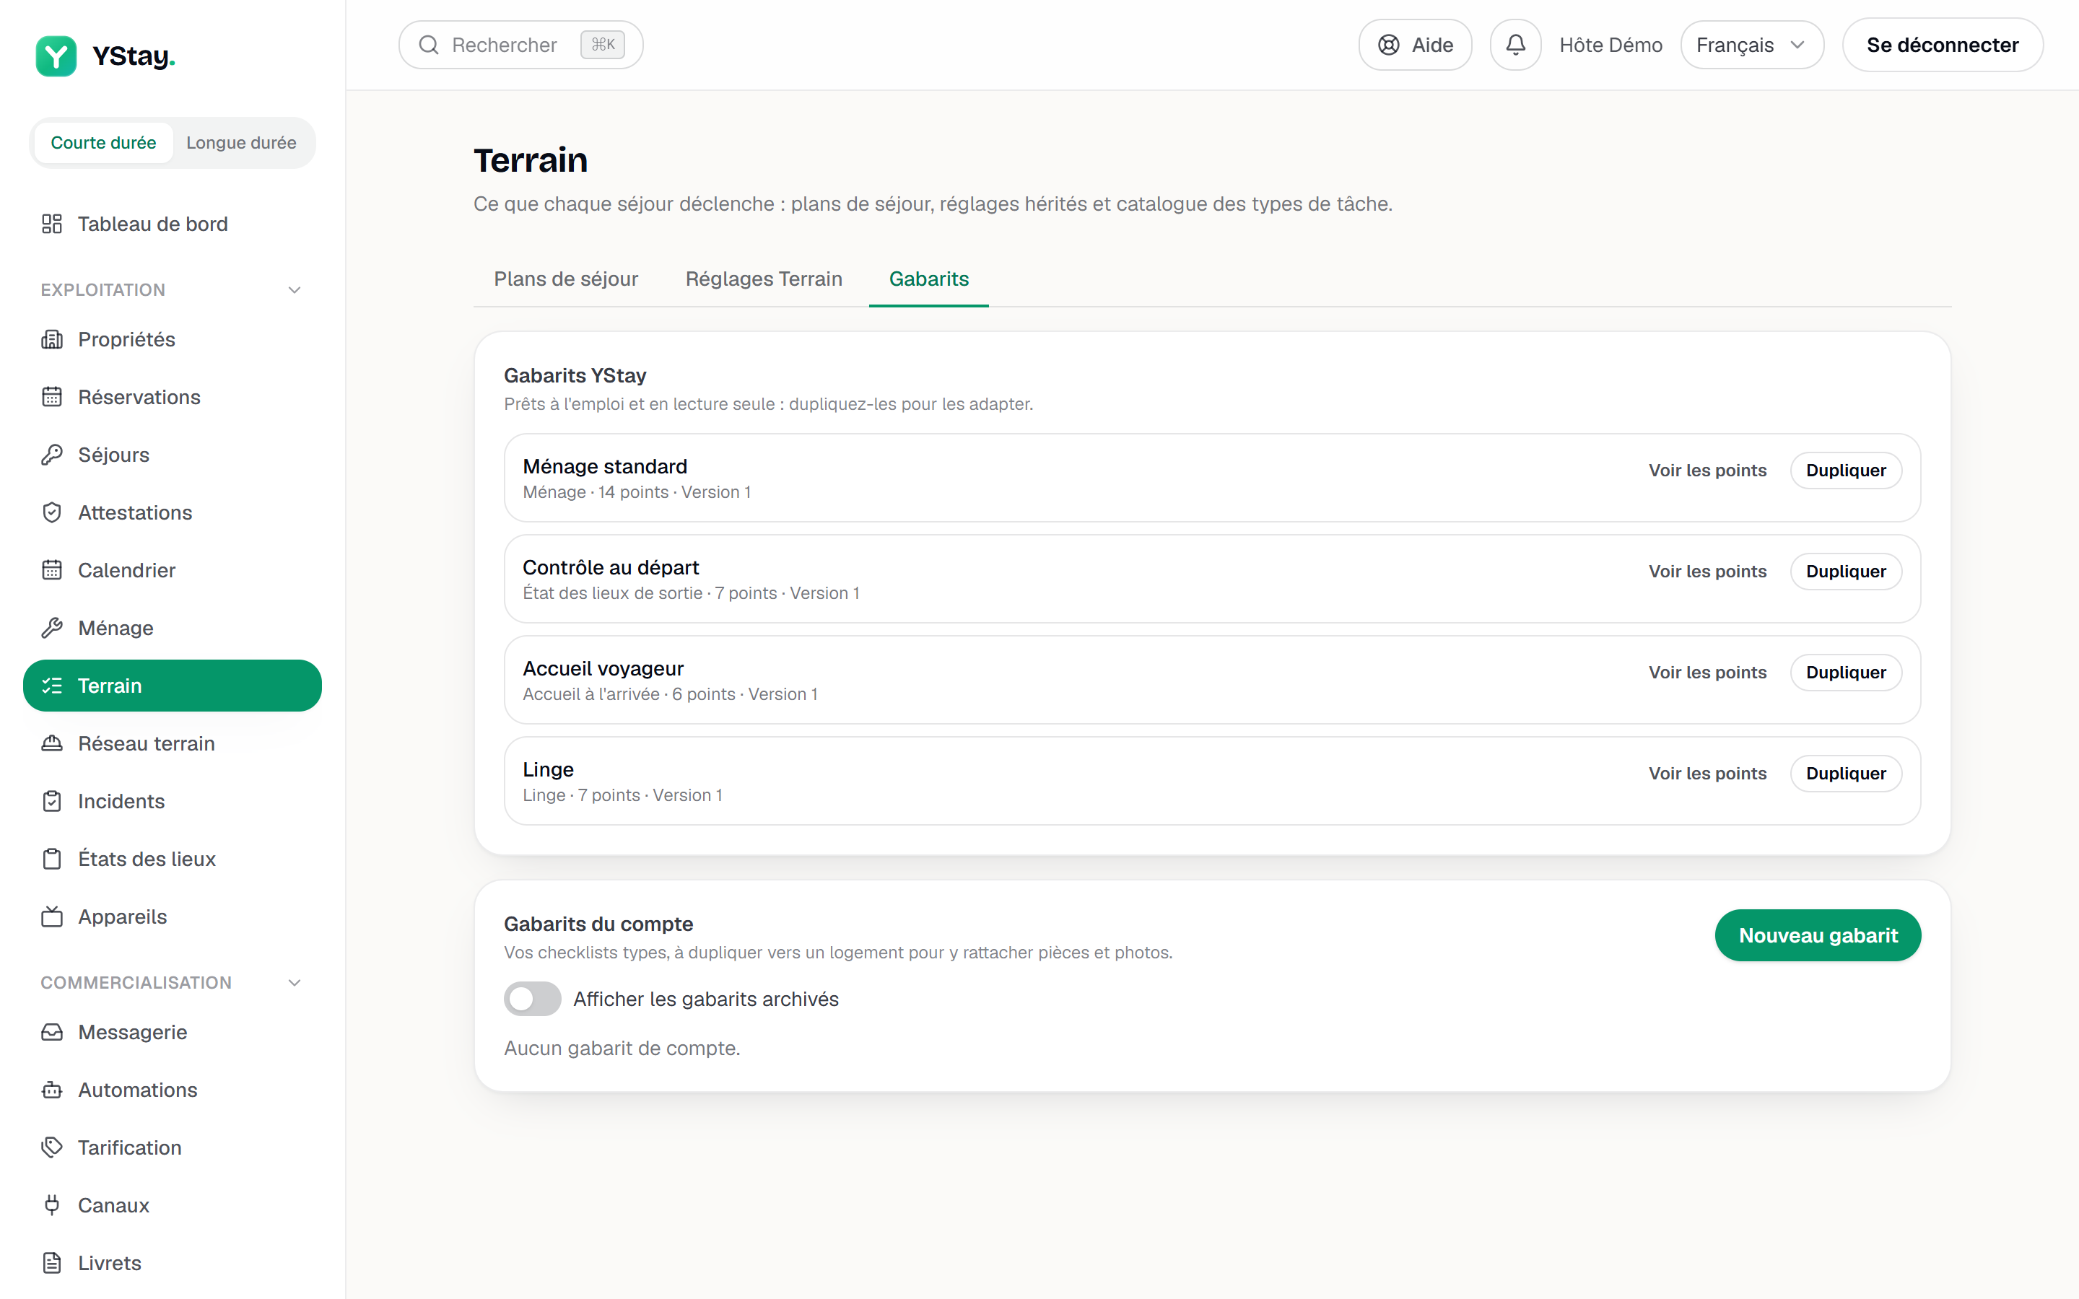Open the Tableau de bord dashboard icon

click(x=51, y=224)
